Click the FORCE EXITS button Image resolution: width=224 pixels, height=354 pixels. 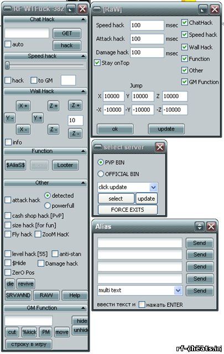[128, 210]
